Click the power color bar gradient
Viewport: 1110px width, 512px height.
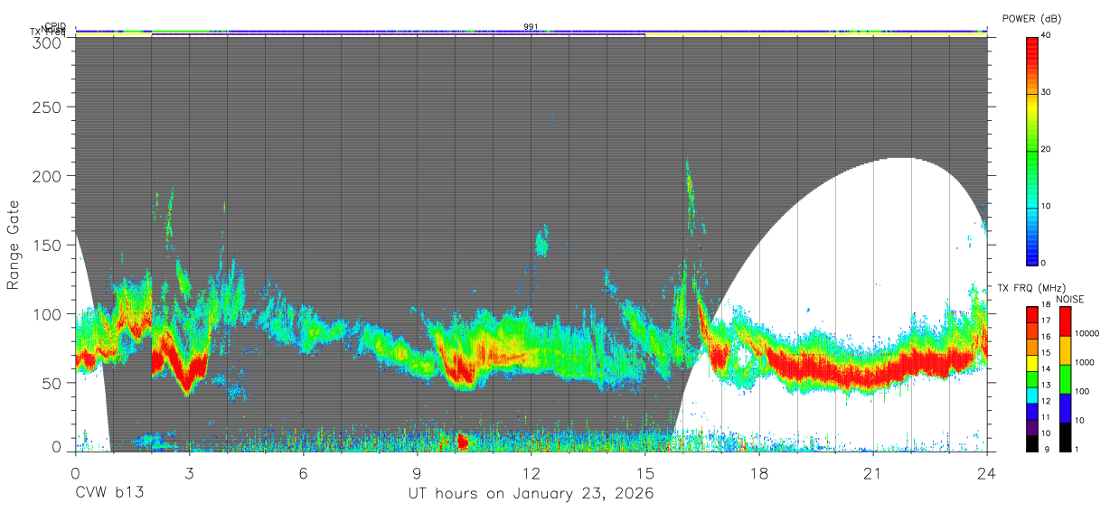tap(1031, 150)
